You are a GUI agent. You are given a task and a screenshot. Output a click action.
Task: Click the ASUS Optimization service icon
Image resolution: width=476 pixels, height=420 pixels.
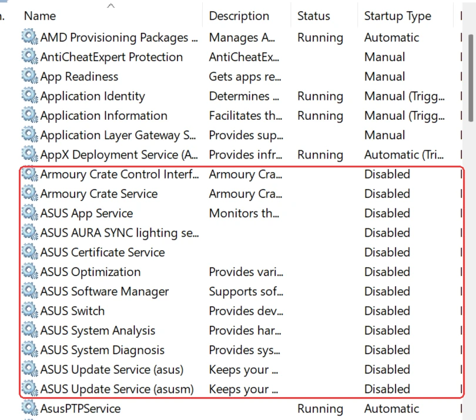(29, 271)
